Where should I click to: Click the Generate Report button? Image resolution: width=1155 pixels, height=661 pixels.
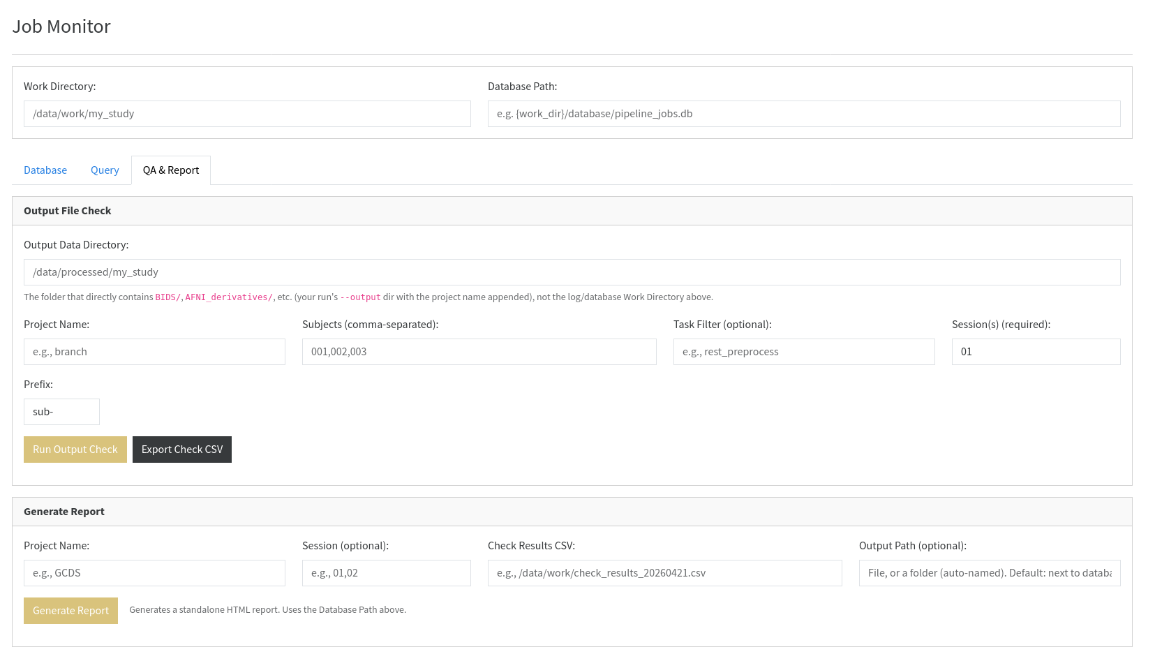pyautogui.click(x=70, y=611)
